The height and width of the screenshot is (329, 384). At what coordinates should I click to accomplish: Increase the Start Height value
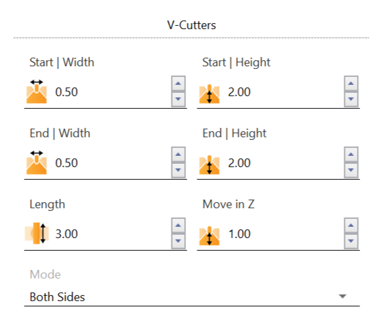point(351,84)
